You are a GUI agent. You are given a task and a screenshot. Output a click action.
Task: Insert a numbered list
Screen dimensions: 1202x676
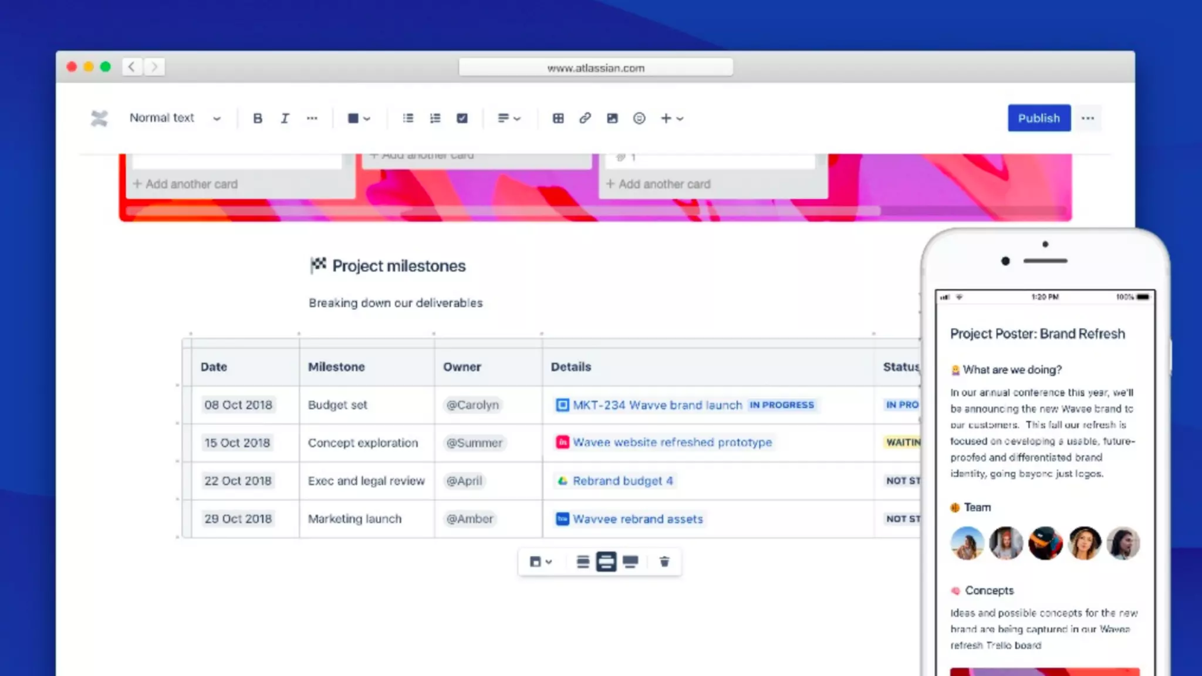tap(435, 119)
